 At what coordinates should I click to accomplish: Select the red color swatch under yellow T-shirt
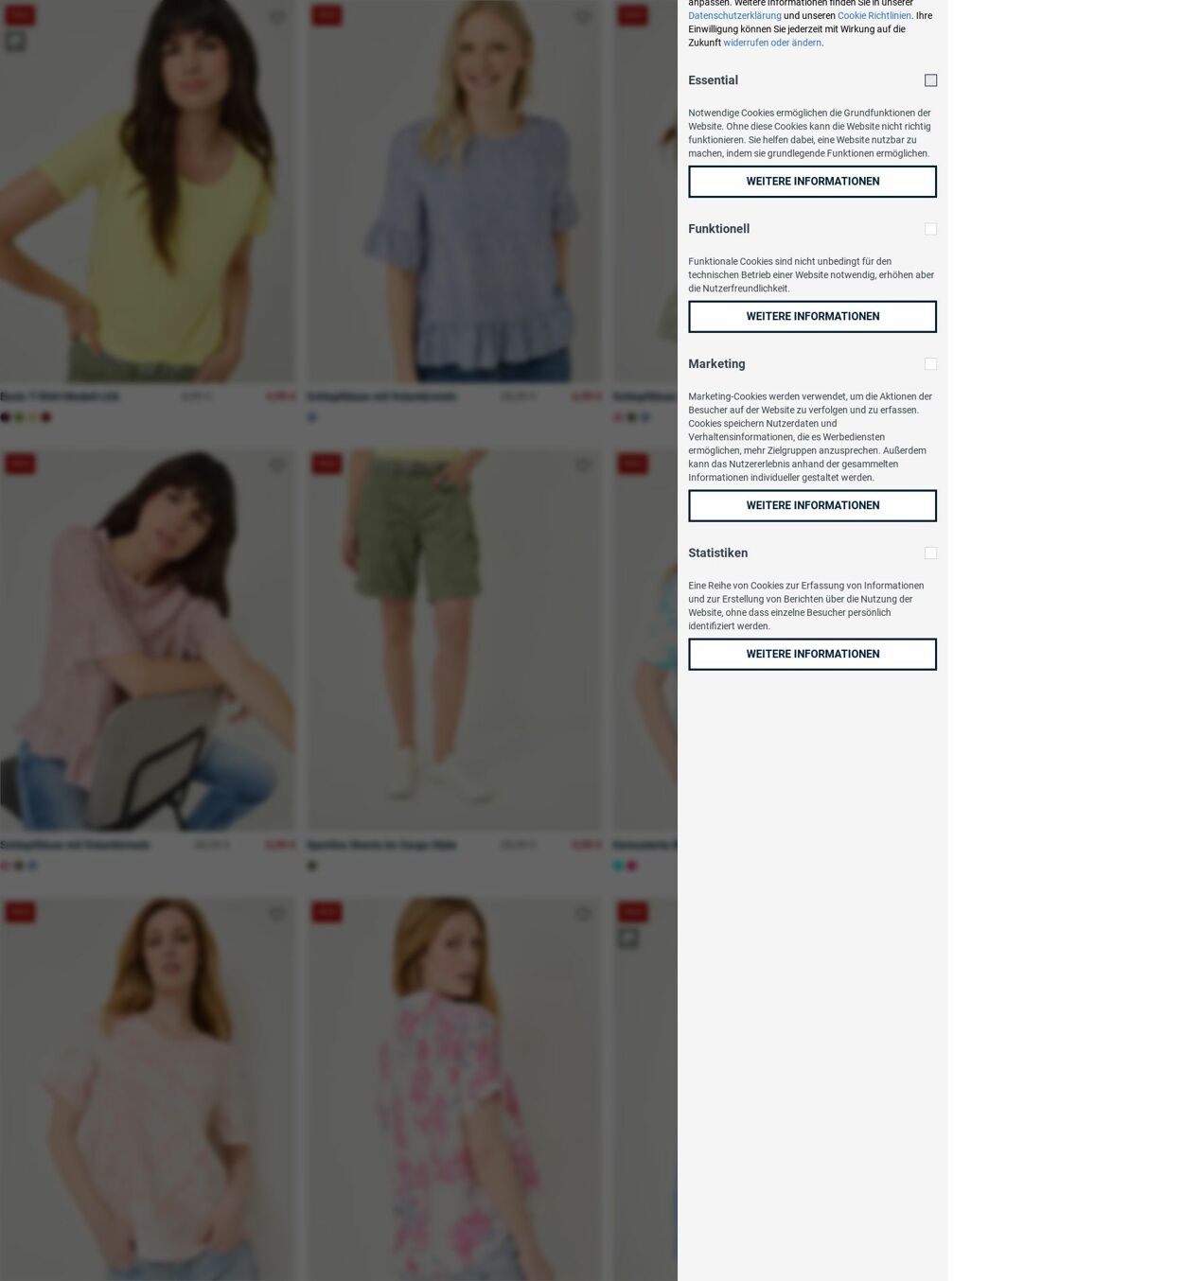click(x=45, y=417)
